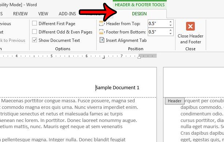Click the body line starting Maecenas porttitor
Image resolution: width=224 pixels, height=142 pixels.
pyautogui.click(x=68, y=101)
